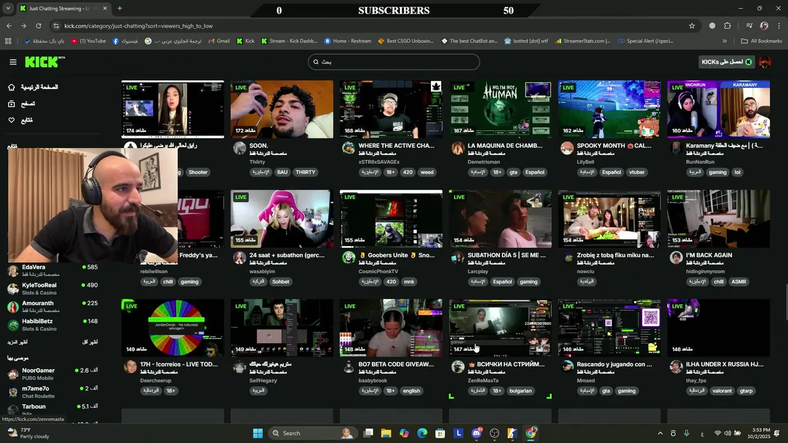
Task: Click the xSTR8xSAVAGEx channel name
Action: tap(379, 162)
